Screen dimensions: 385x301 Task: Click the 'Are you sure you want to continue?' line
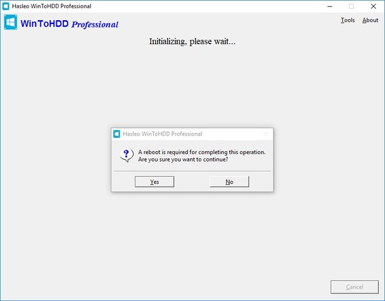click(183, 160)
